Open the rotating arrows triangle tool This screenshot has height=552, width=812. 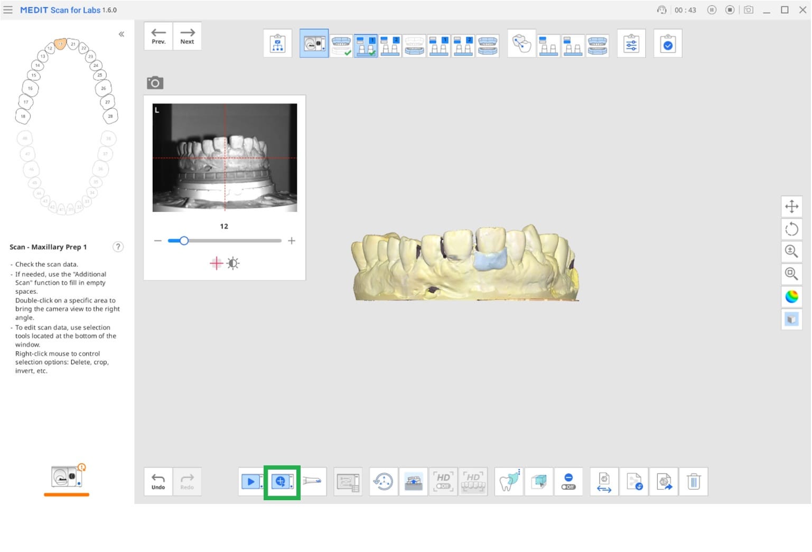click(x=384, y=482)
